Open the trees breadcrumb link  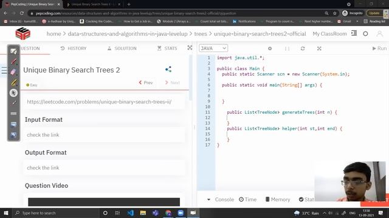[x=201, y=34]
